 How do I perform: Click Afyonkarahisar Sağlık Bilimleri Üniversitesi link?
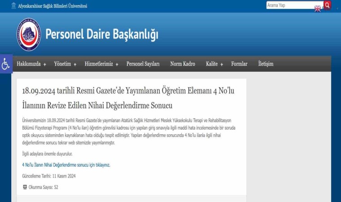tap(52, 6)
